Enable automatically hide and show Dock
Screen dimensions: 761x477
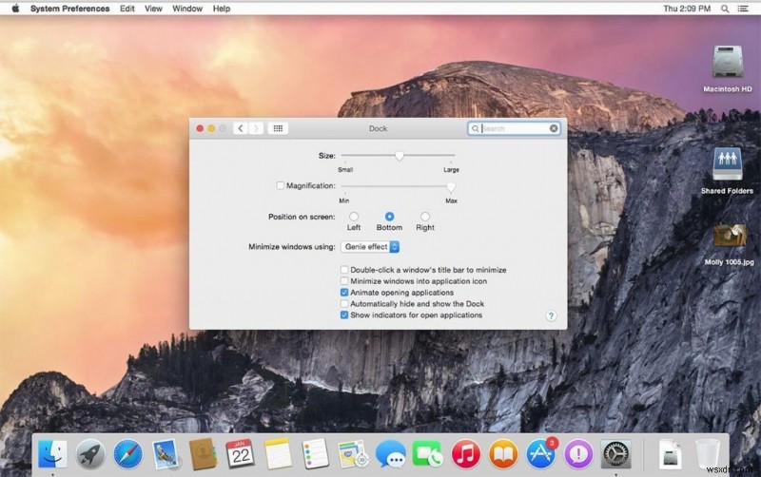pyautogui.click(x=344, y=304)
